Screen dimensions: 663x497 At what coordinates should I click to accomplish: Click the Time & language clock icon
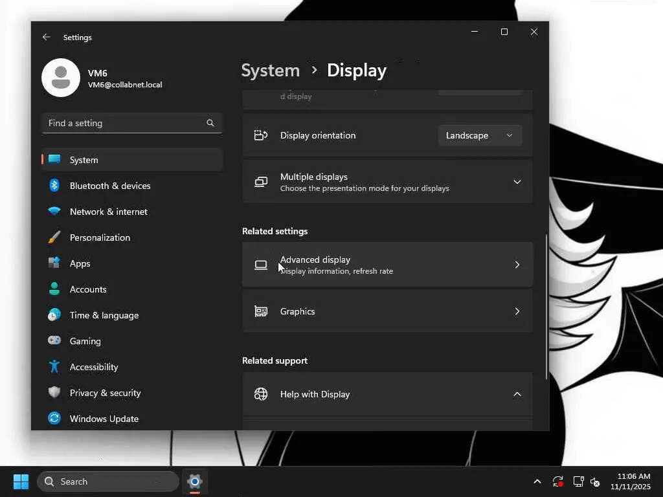(54, 315)
